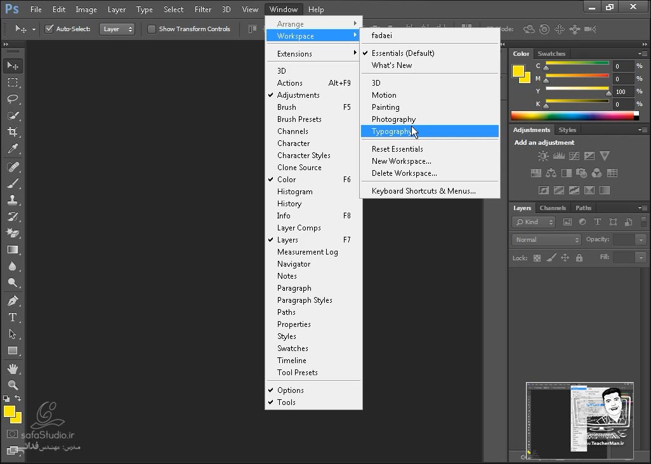The width and height of the screenshot is (651, 464).
Task: Expand the Arrange submenu
Action: pyautogui.click(x=313, y=23)
